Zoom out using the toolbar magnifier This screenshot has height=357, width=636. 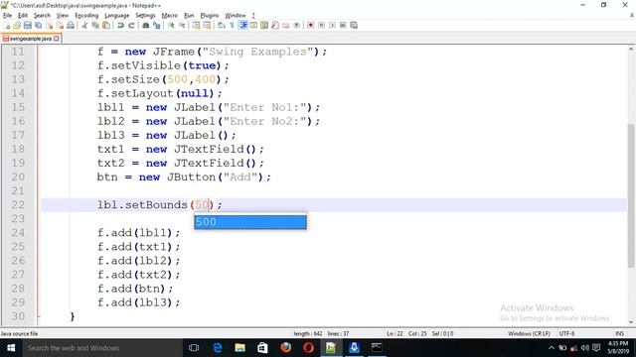click(x=182, y=25)
